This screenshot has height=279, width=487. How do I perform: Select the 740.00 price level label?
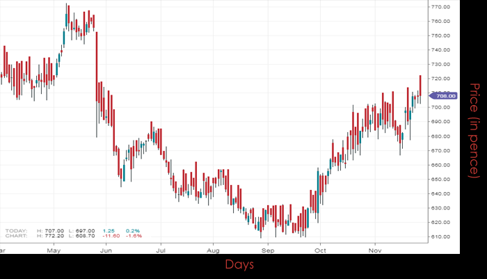click(442, 49)
